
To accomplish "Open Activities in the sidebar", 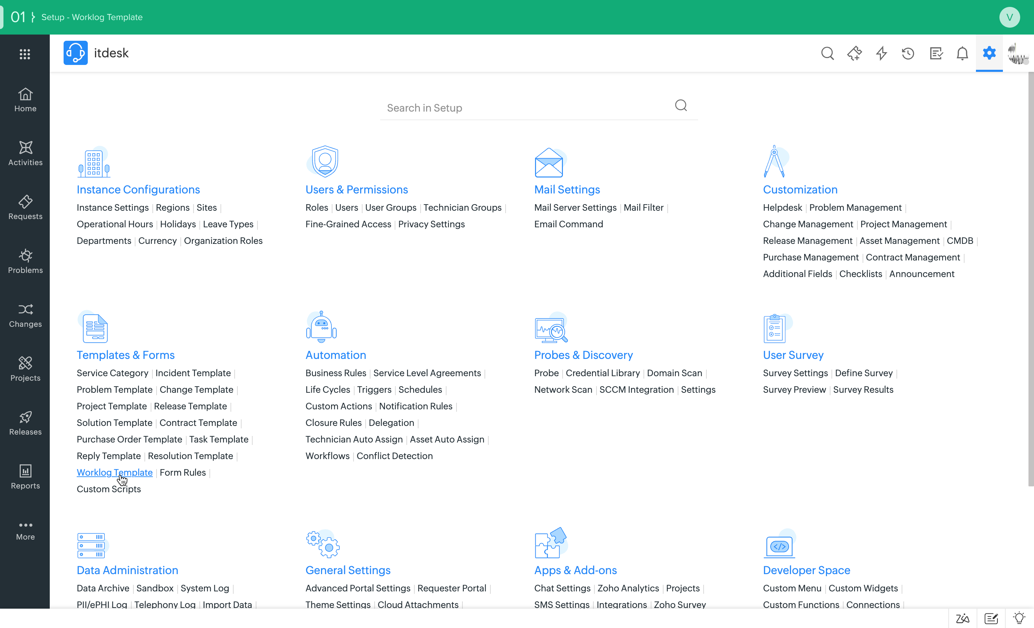I will click(x=25, y=153).
